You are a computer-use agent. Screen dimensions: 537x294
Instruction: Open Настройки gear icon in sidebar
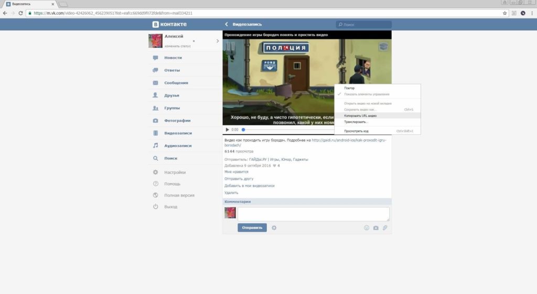[155, 172]
